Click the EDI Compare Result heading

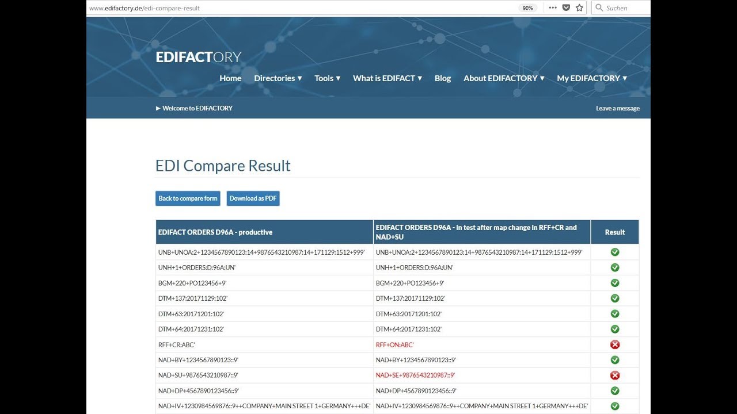[x=223, y=166]
